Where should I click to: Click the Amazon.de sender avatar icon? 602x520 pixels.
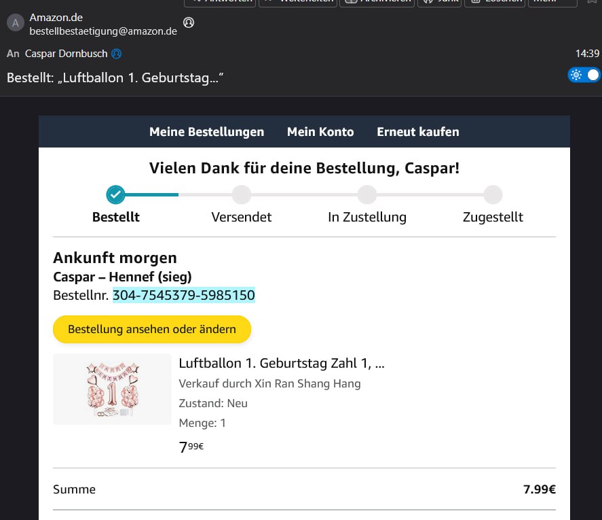point(15,24)
